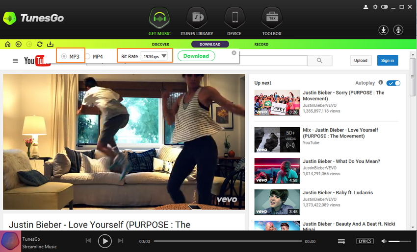The height and width of the screenshot is (252, 417).
Task: Open the TOOLBOX section
Action: click(272, 22)
